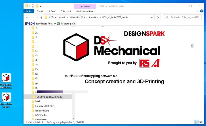
Task: Click the Tisk fotografie print icon
Action: coord(58,23)
